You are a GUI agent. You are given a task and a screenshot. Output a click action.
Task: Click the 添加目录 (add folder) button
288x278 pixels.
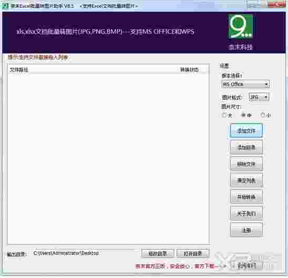pos(246,147)
